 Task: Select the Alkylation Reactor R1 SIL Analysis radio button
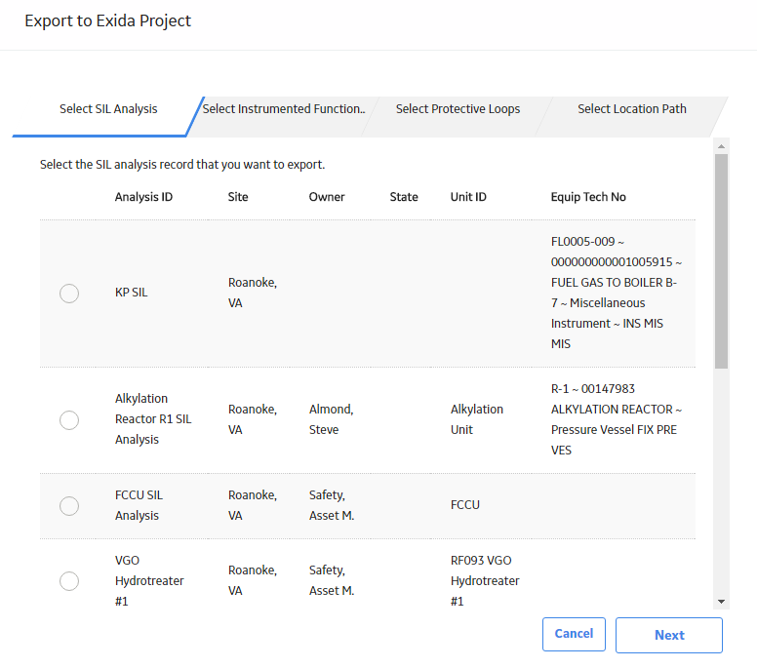point(69,420)
